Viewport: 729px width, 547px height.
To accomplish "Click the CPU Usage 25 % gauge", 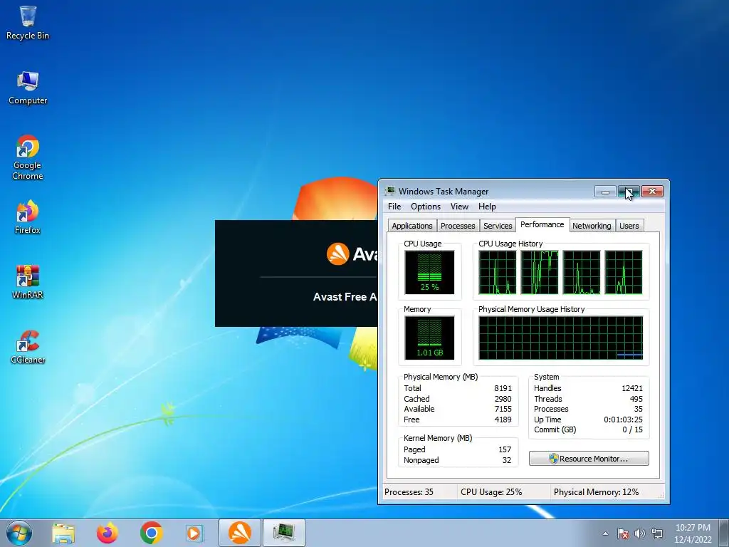I will pos(429,273).
